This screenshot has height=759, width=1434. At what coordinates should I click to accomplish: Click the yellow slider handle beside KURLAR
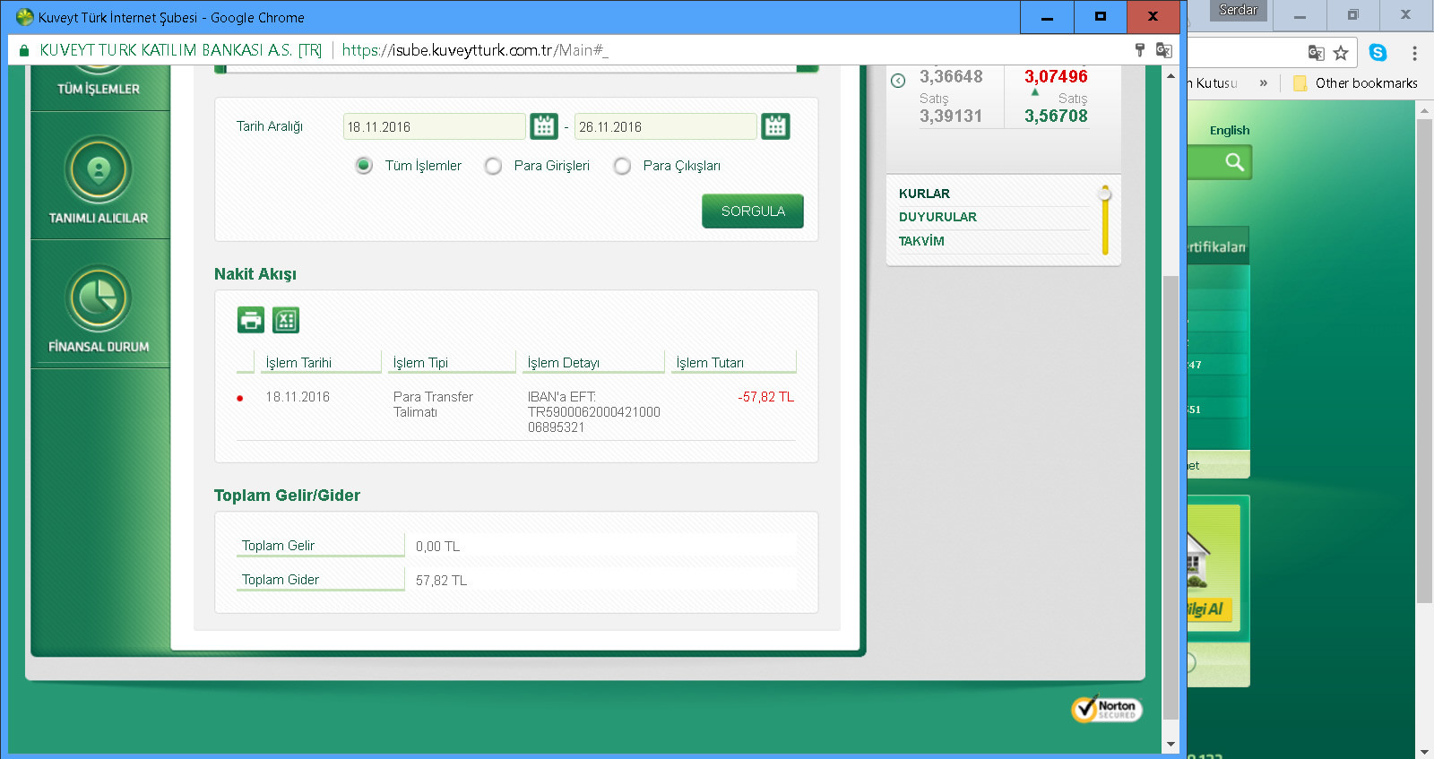coord(1105,194)
